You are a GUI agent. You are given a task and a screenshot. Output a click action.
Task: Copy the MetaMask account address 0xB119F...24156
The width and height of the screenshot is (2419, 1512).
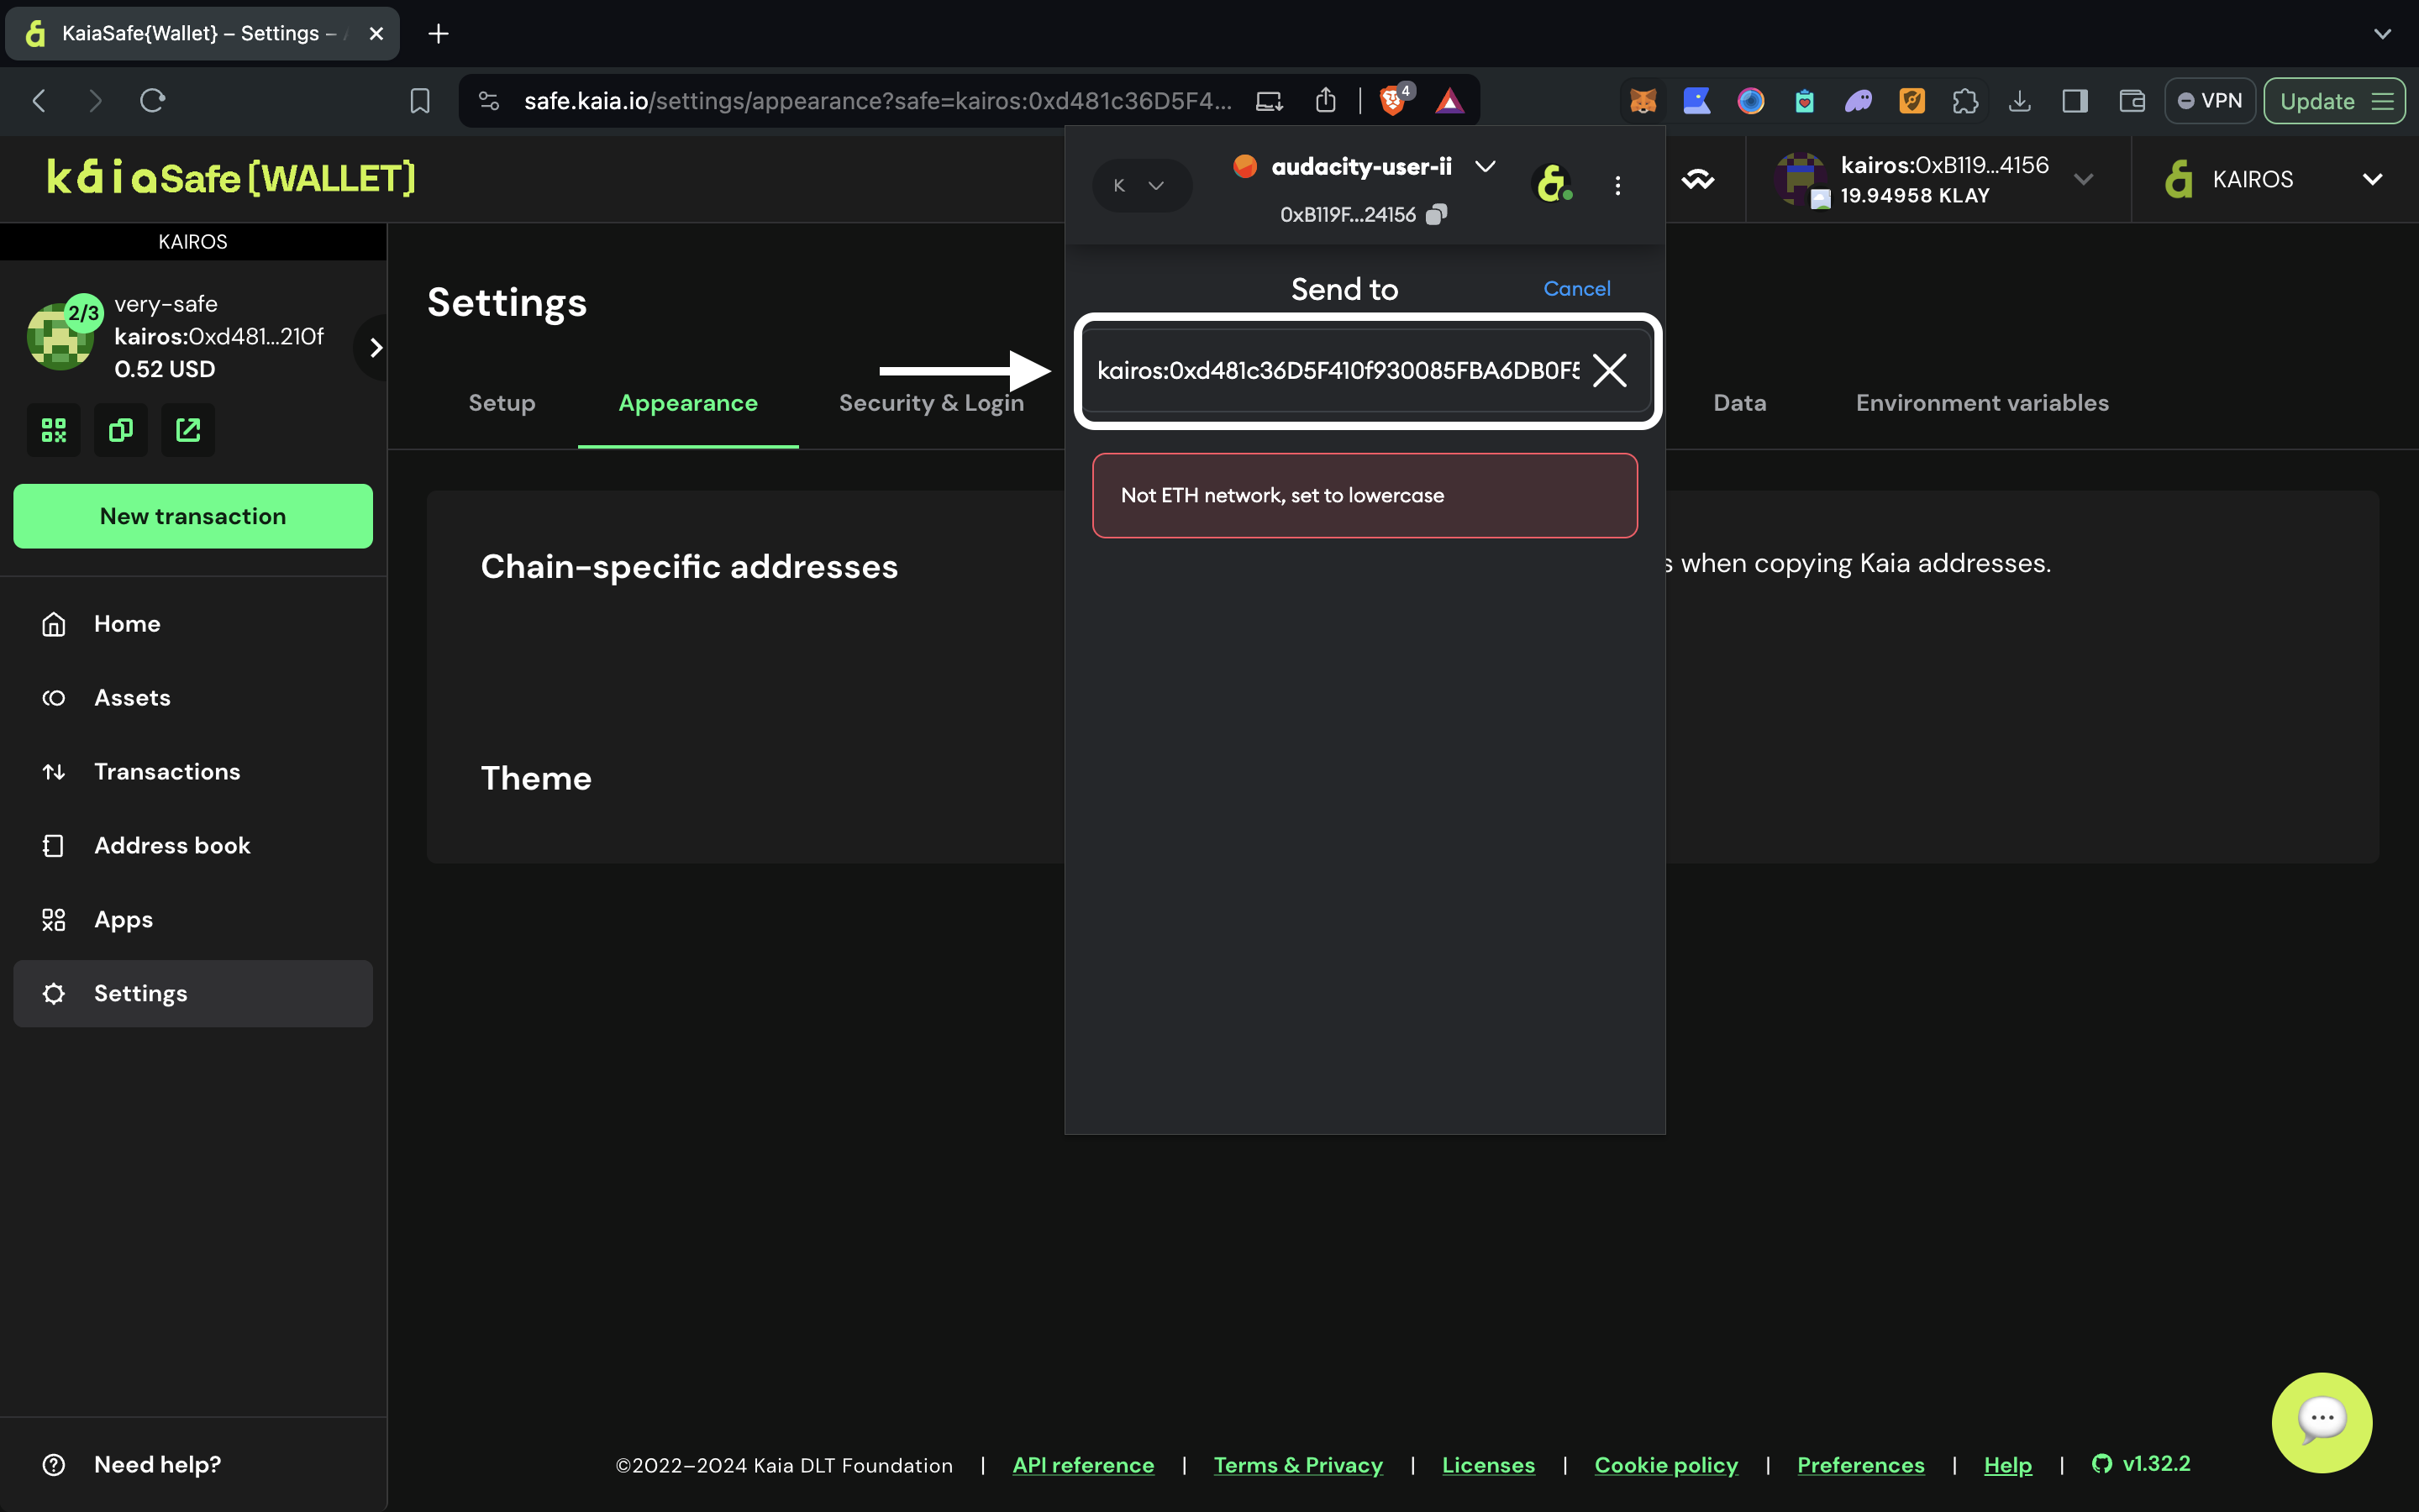[1436, 214]
